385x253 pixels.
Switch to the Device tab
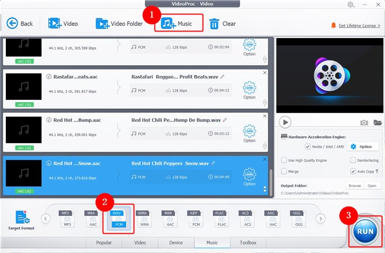pos(176,242)
